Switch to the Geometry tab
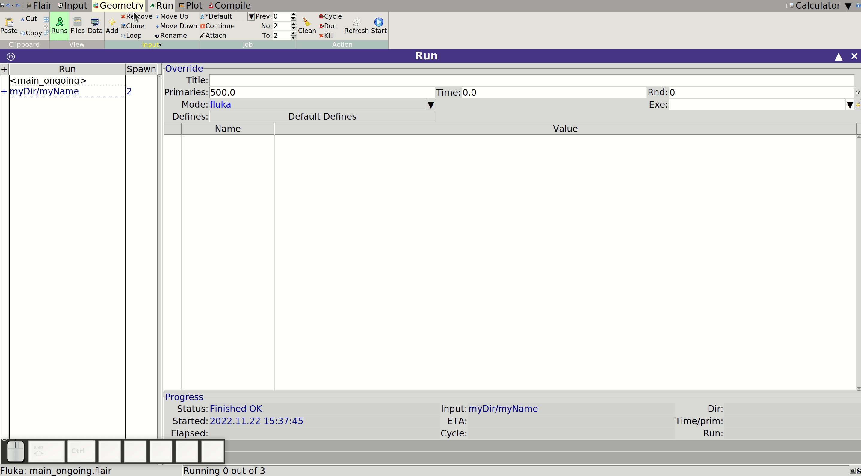This screenshot has height=476, width=861. [x=119, y=6]
